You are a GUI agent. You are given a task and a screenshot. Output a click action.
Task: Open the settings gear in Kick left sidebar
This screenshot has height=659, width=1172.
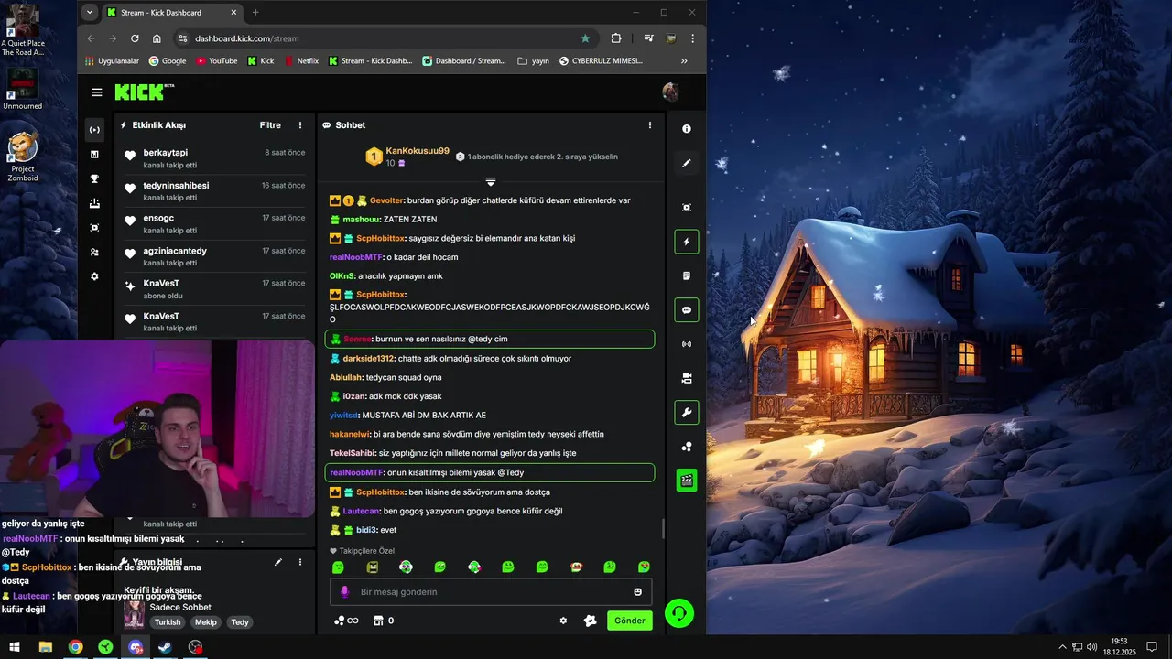pos(94,276)
